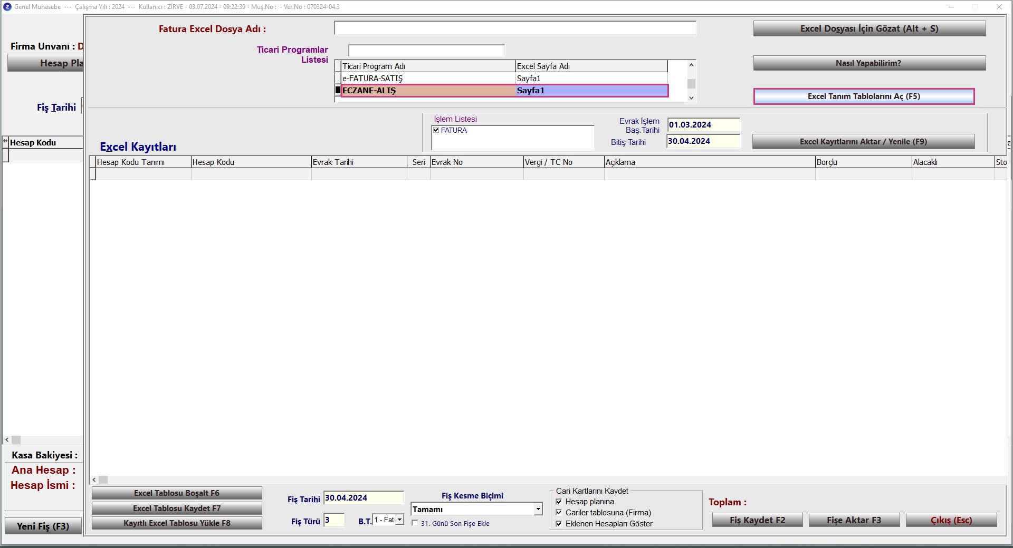
Task: Select the e-FATURA-SATIŞ program row
Action: pyautogui.click(x=427, y=79)
